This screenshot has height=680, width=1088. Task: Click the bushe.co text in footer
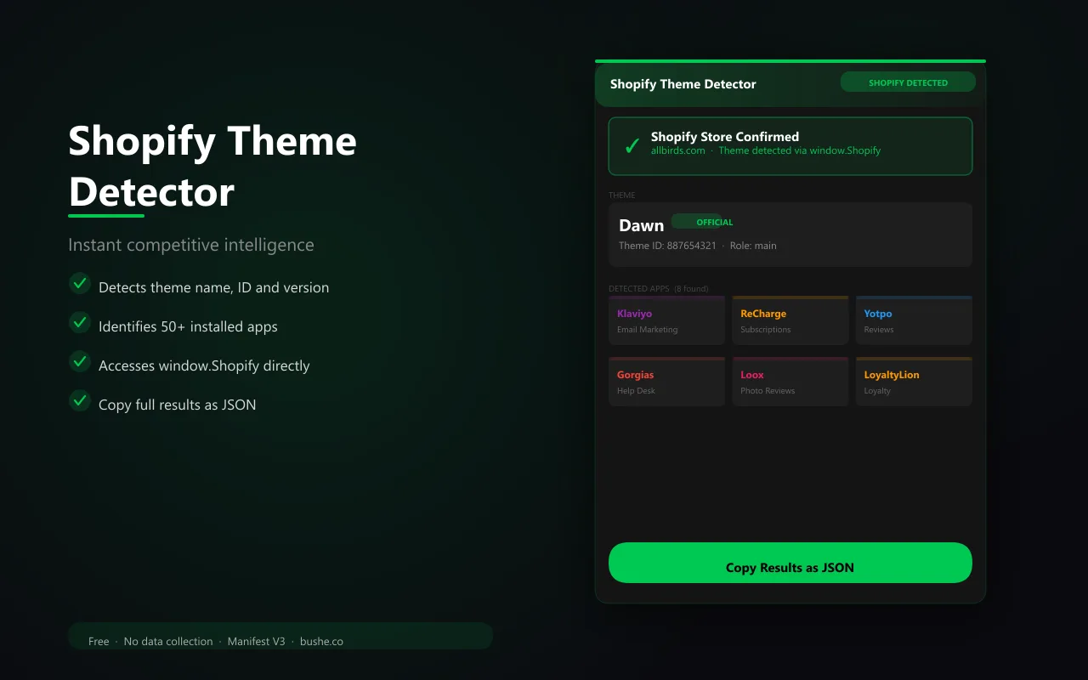[x=321, y=642]
